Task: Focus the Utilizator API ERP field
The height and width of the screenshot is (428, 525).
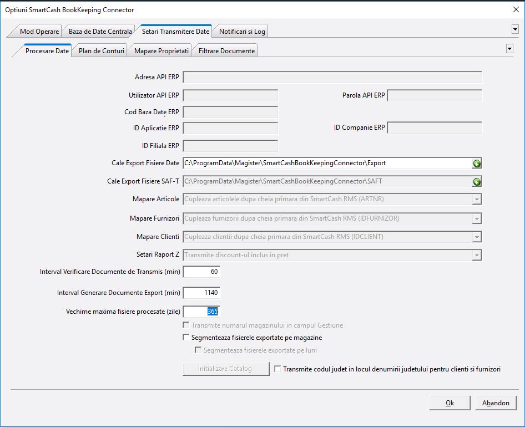Action: [230, 95]
